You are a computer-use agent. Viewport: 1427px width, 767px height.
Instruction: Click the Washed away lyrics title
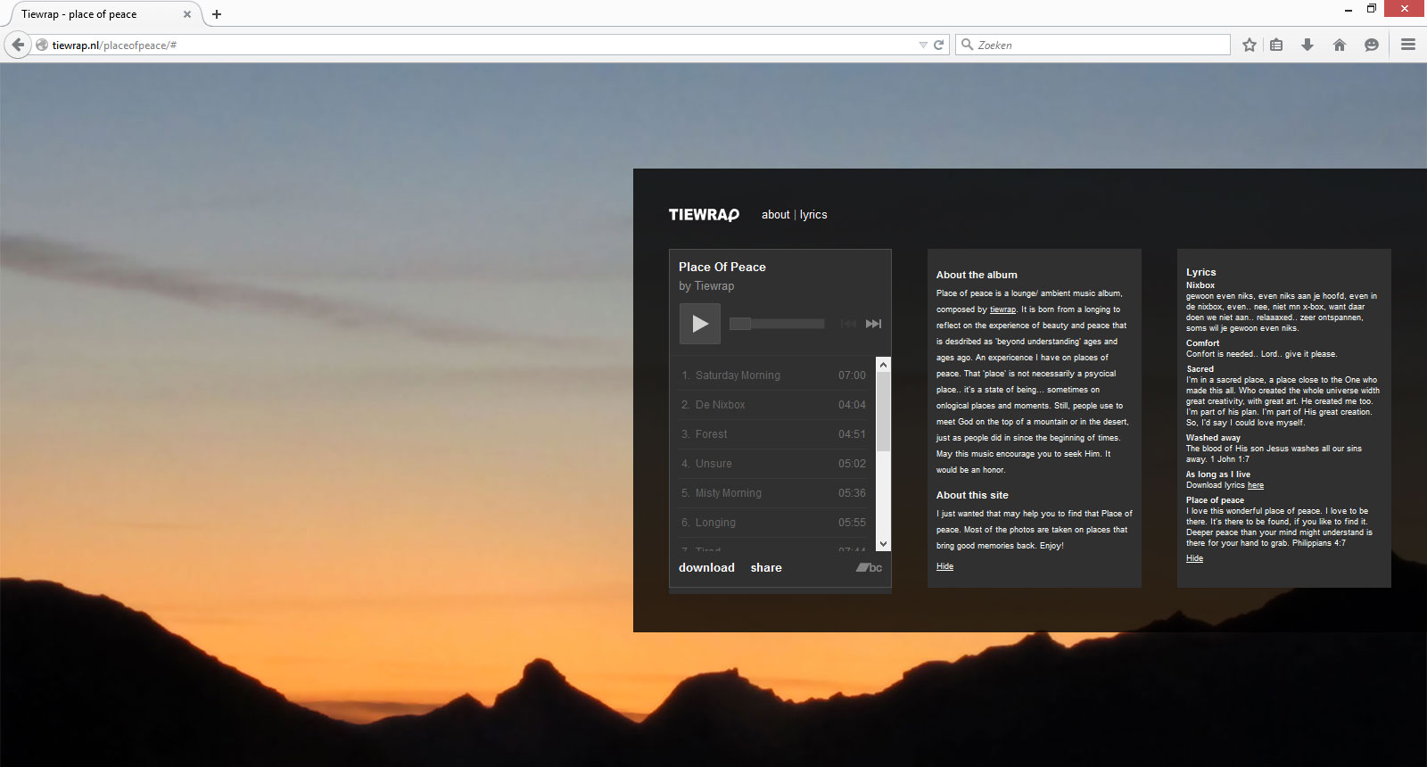(1213, 438)
